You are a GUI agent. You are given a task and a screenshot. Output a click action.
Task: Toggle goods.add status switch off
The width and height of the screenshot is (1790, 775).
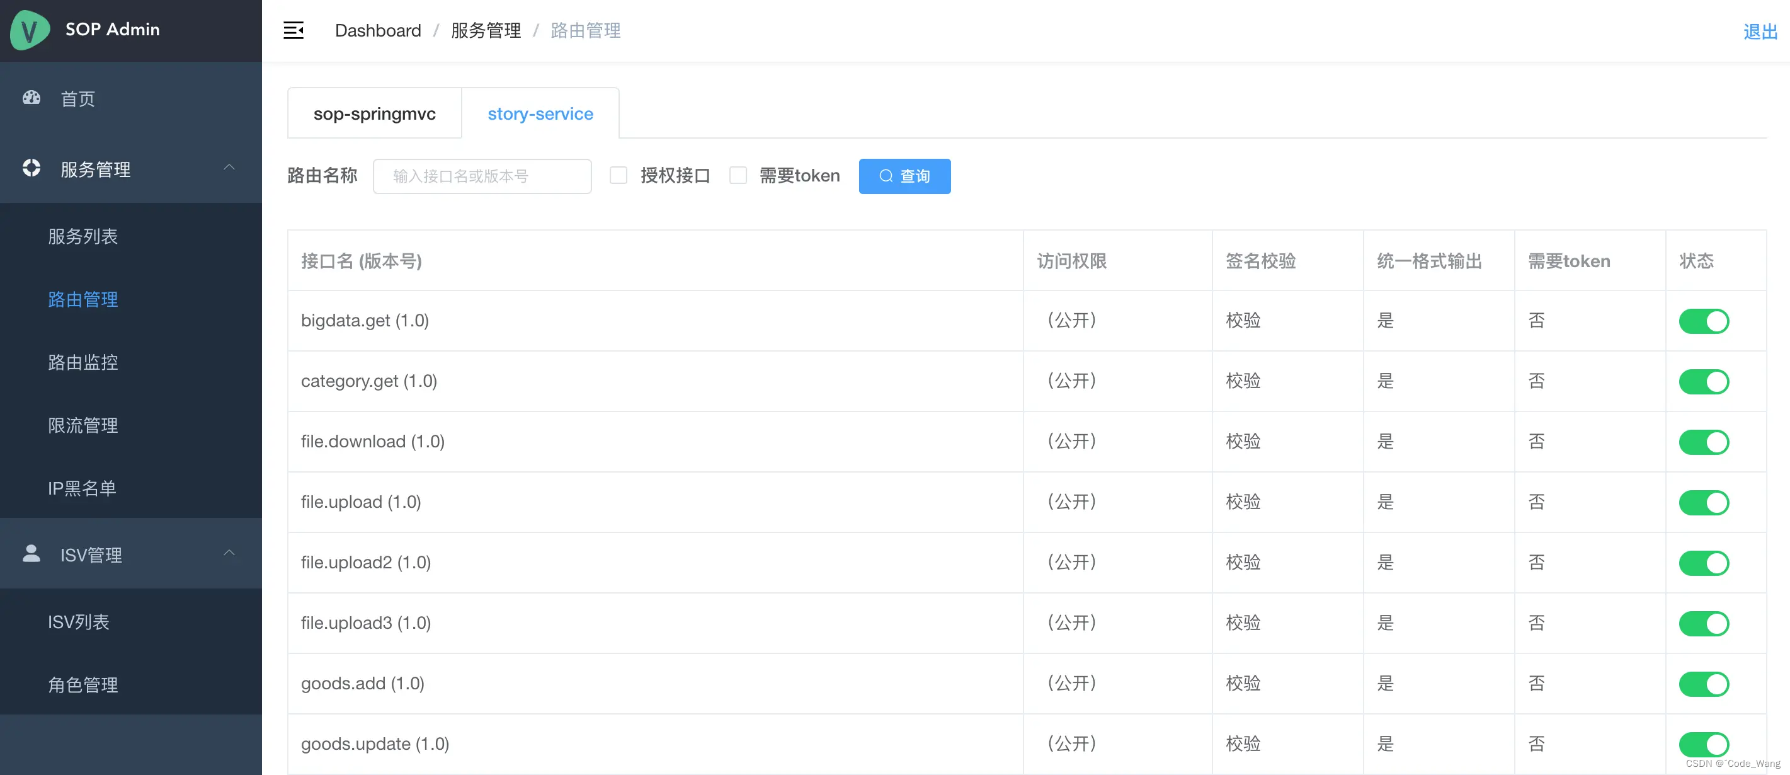point(1703,684)
